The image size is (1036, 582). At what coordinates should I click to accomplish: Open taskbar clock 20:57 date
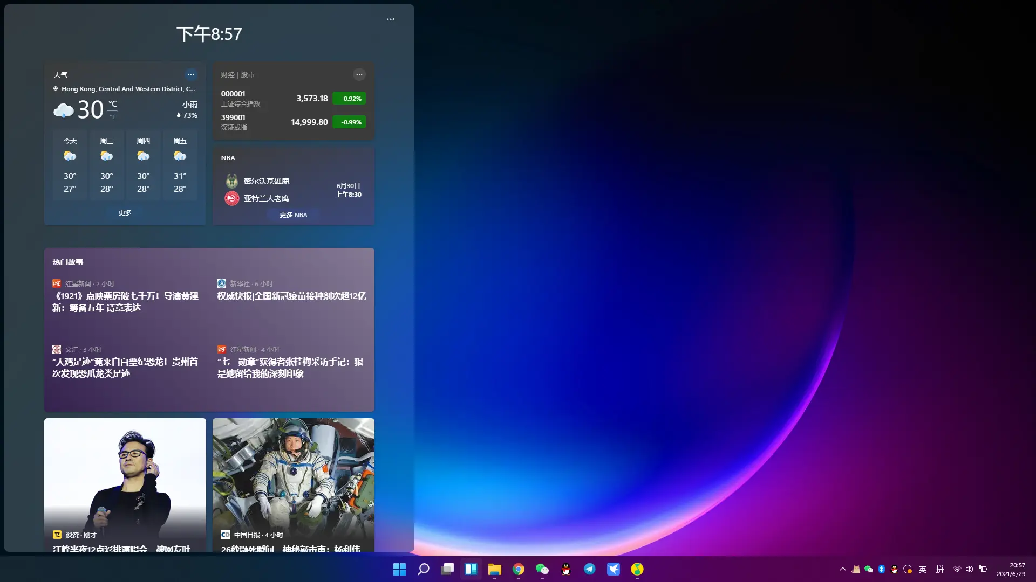[1011, 569]
